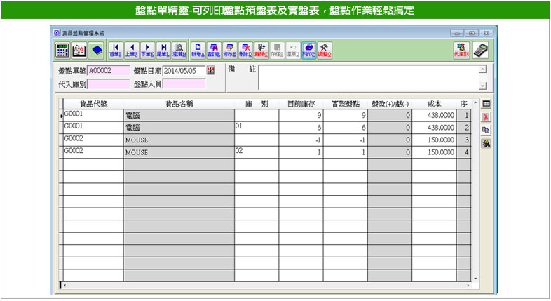Click the 刪除 delete toolbar button

pyautogui.click(x=245, y=50)
